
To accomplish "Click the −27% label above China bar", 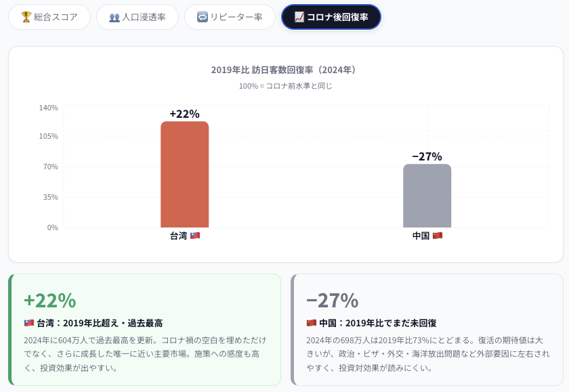I will click(427, 156).
